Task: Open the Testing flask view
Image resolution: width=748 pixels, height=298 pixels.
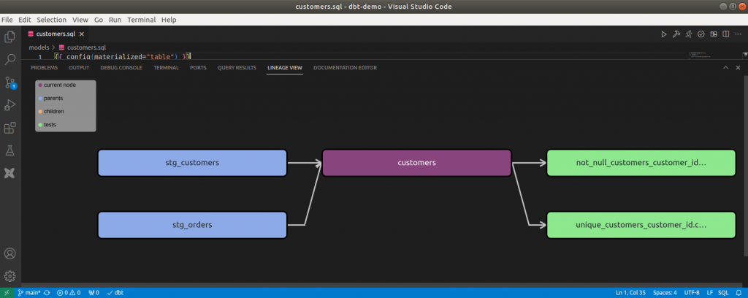Action: [9, 150]
